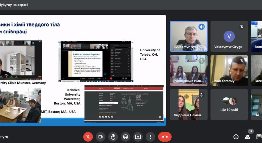Click the V avatar of Volodymyr Gryga

(229, 36)
